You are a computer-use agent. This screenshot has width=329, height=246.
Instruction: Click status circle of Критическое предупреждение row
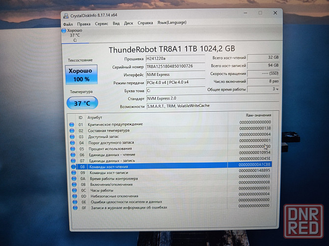(x=72, y=124)
